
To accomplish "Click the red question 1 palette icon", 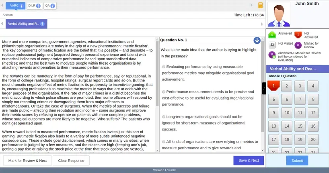I will coord(273,85).
